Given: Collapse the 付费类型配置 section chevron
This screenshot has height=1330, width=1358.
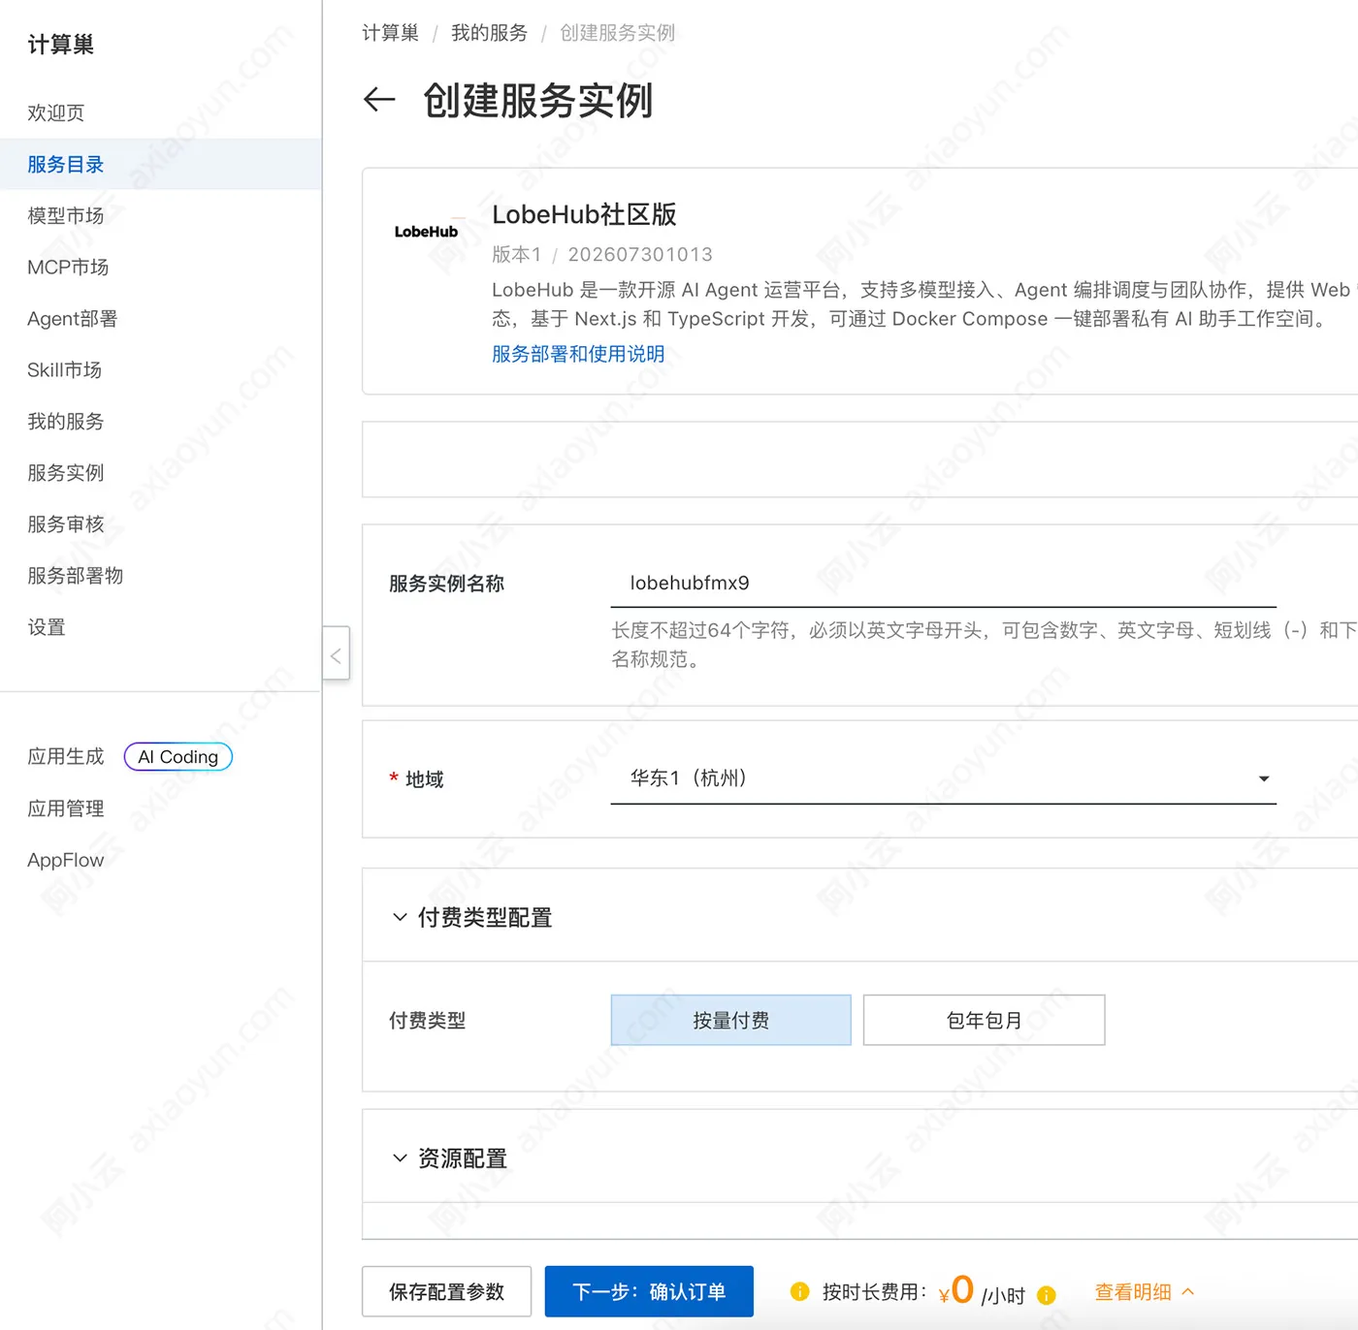Looking at the screenshot, I should (400, 917).
